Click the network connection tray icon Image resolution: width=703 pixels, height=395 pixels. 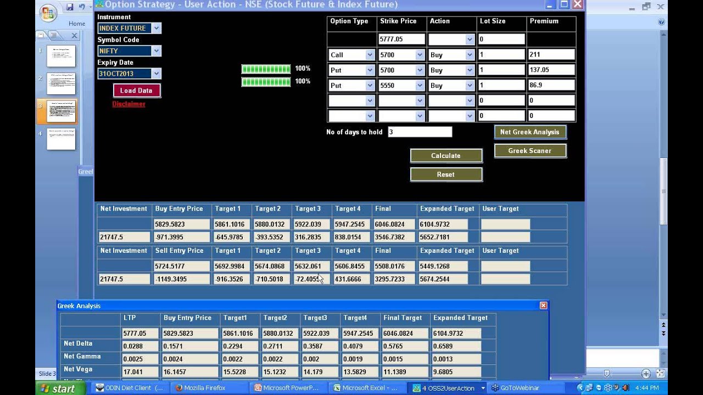(590, 388)
